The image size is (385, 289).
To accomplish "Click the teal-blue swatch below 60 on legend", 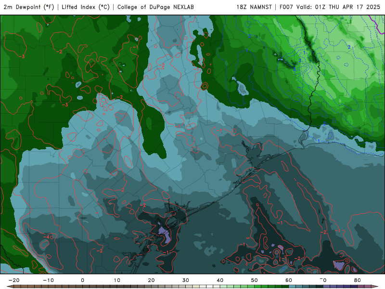I will (x=292, y=286).
